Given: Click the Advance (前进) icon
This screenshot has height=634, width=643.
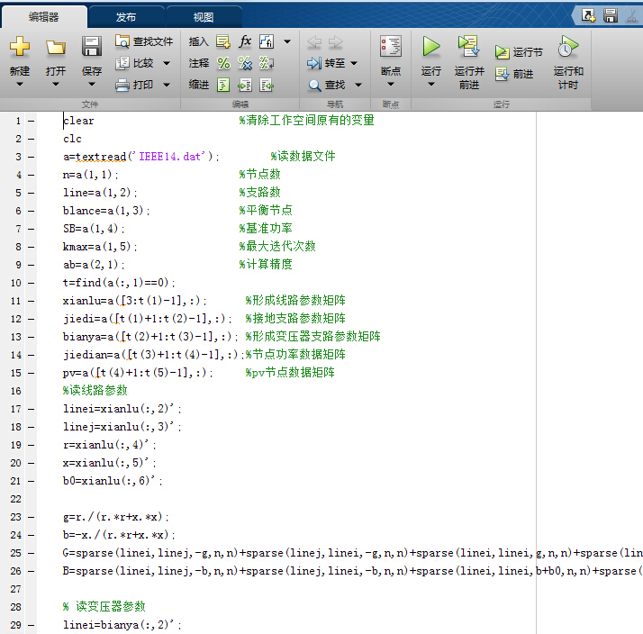Looking at the screenshot, I should [503, 74].
